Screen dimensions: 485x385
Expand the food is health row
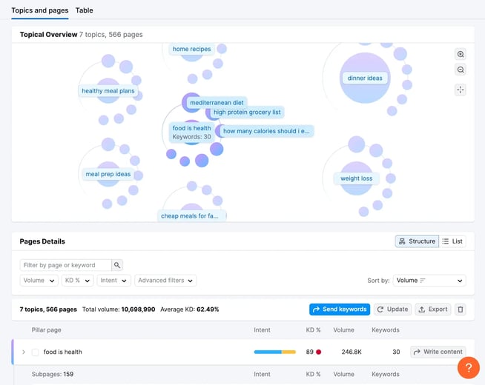click(24, 352)
